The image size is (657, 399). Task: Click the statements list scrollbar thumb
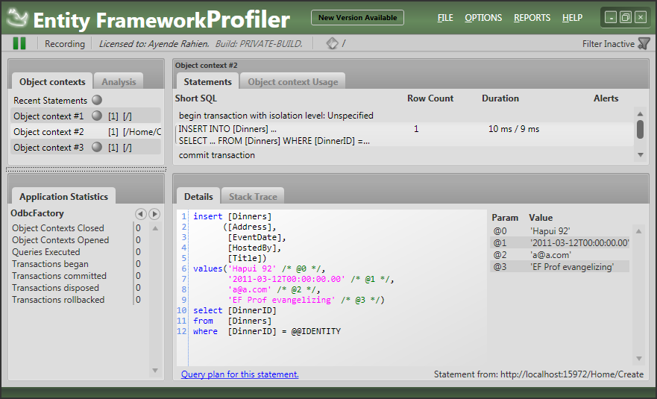pyautogui.click(x=640, y=129)
